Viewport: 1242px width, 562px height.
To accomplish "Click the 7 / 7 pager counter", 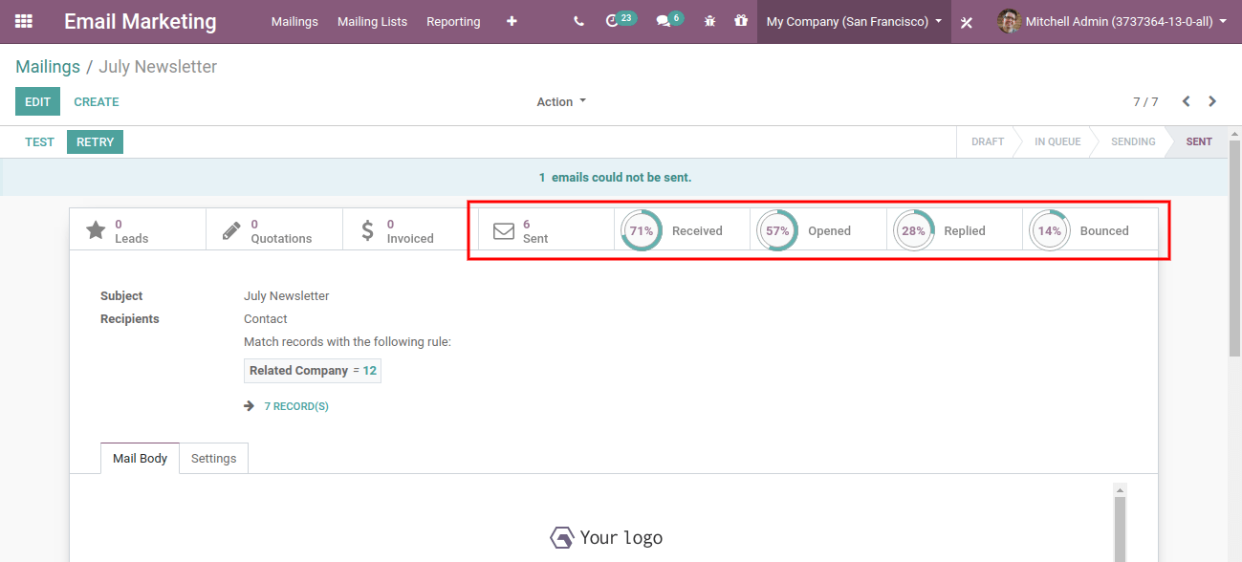I will (1145, 101).
